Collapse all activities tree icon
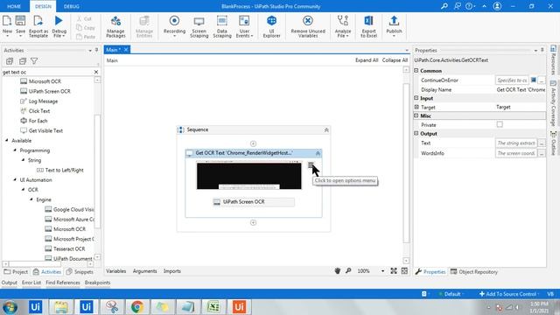The height and width of the screenshot is (315, 560). tap(23, 61)
